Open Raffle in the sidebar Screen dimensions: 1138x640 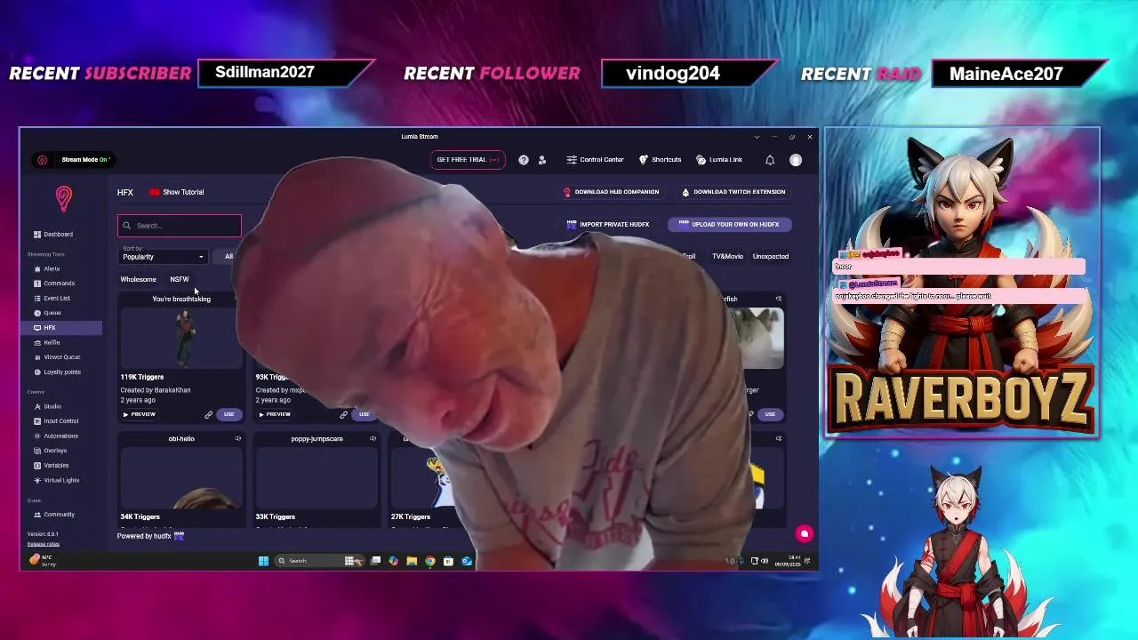tap(47, 342)
